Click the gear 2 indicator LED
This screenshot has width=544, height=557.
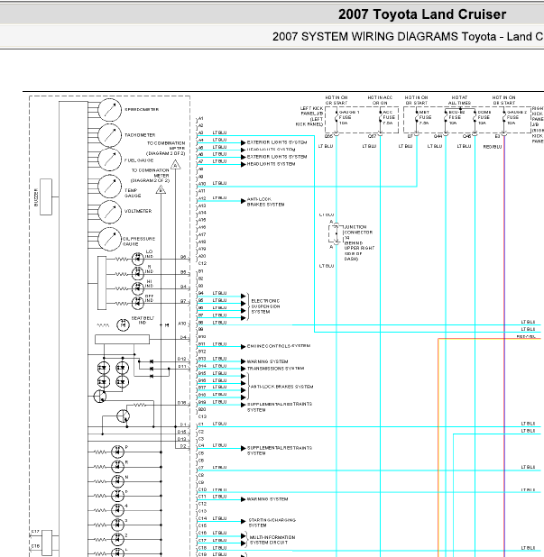coord(117,539)
